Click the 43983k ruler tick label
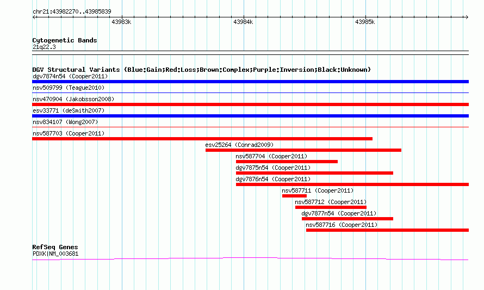This screenshot has width=484, height=290. [121, 22]
